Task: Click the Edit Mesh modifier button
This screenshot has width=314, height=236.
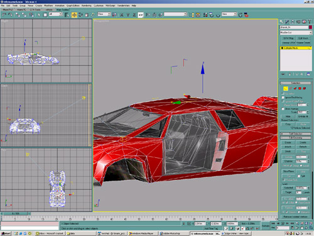Action: [303, 38]
